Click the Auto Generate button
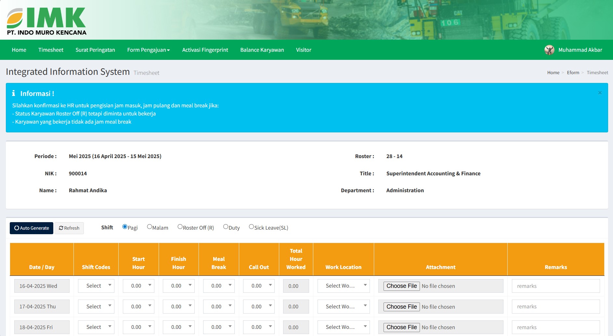 pyautogui.click(x=32, y=228)
